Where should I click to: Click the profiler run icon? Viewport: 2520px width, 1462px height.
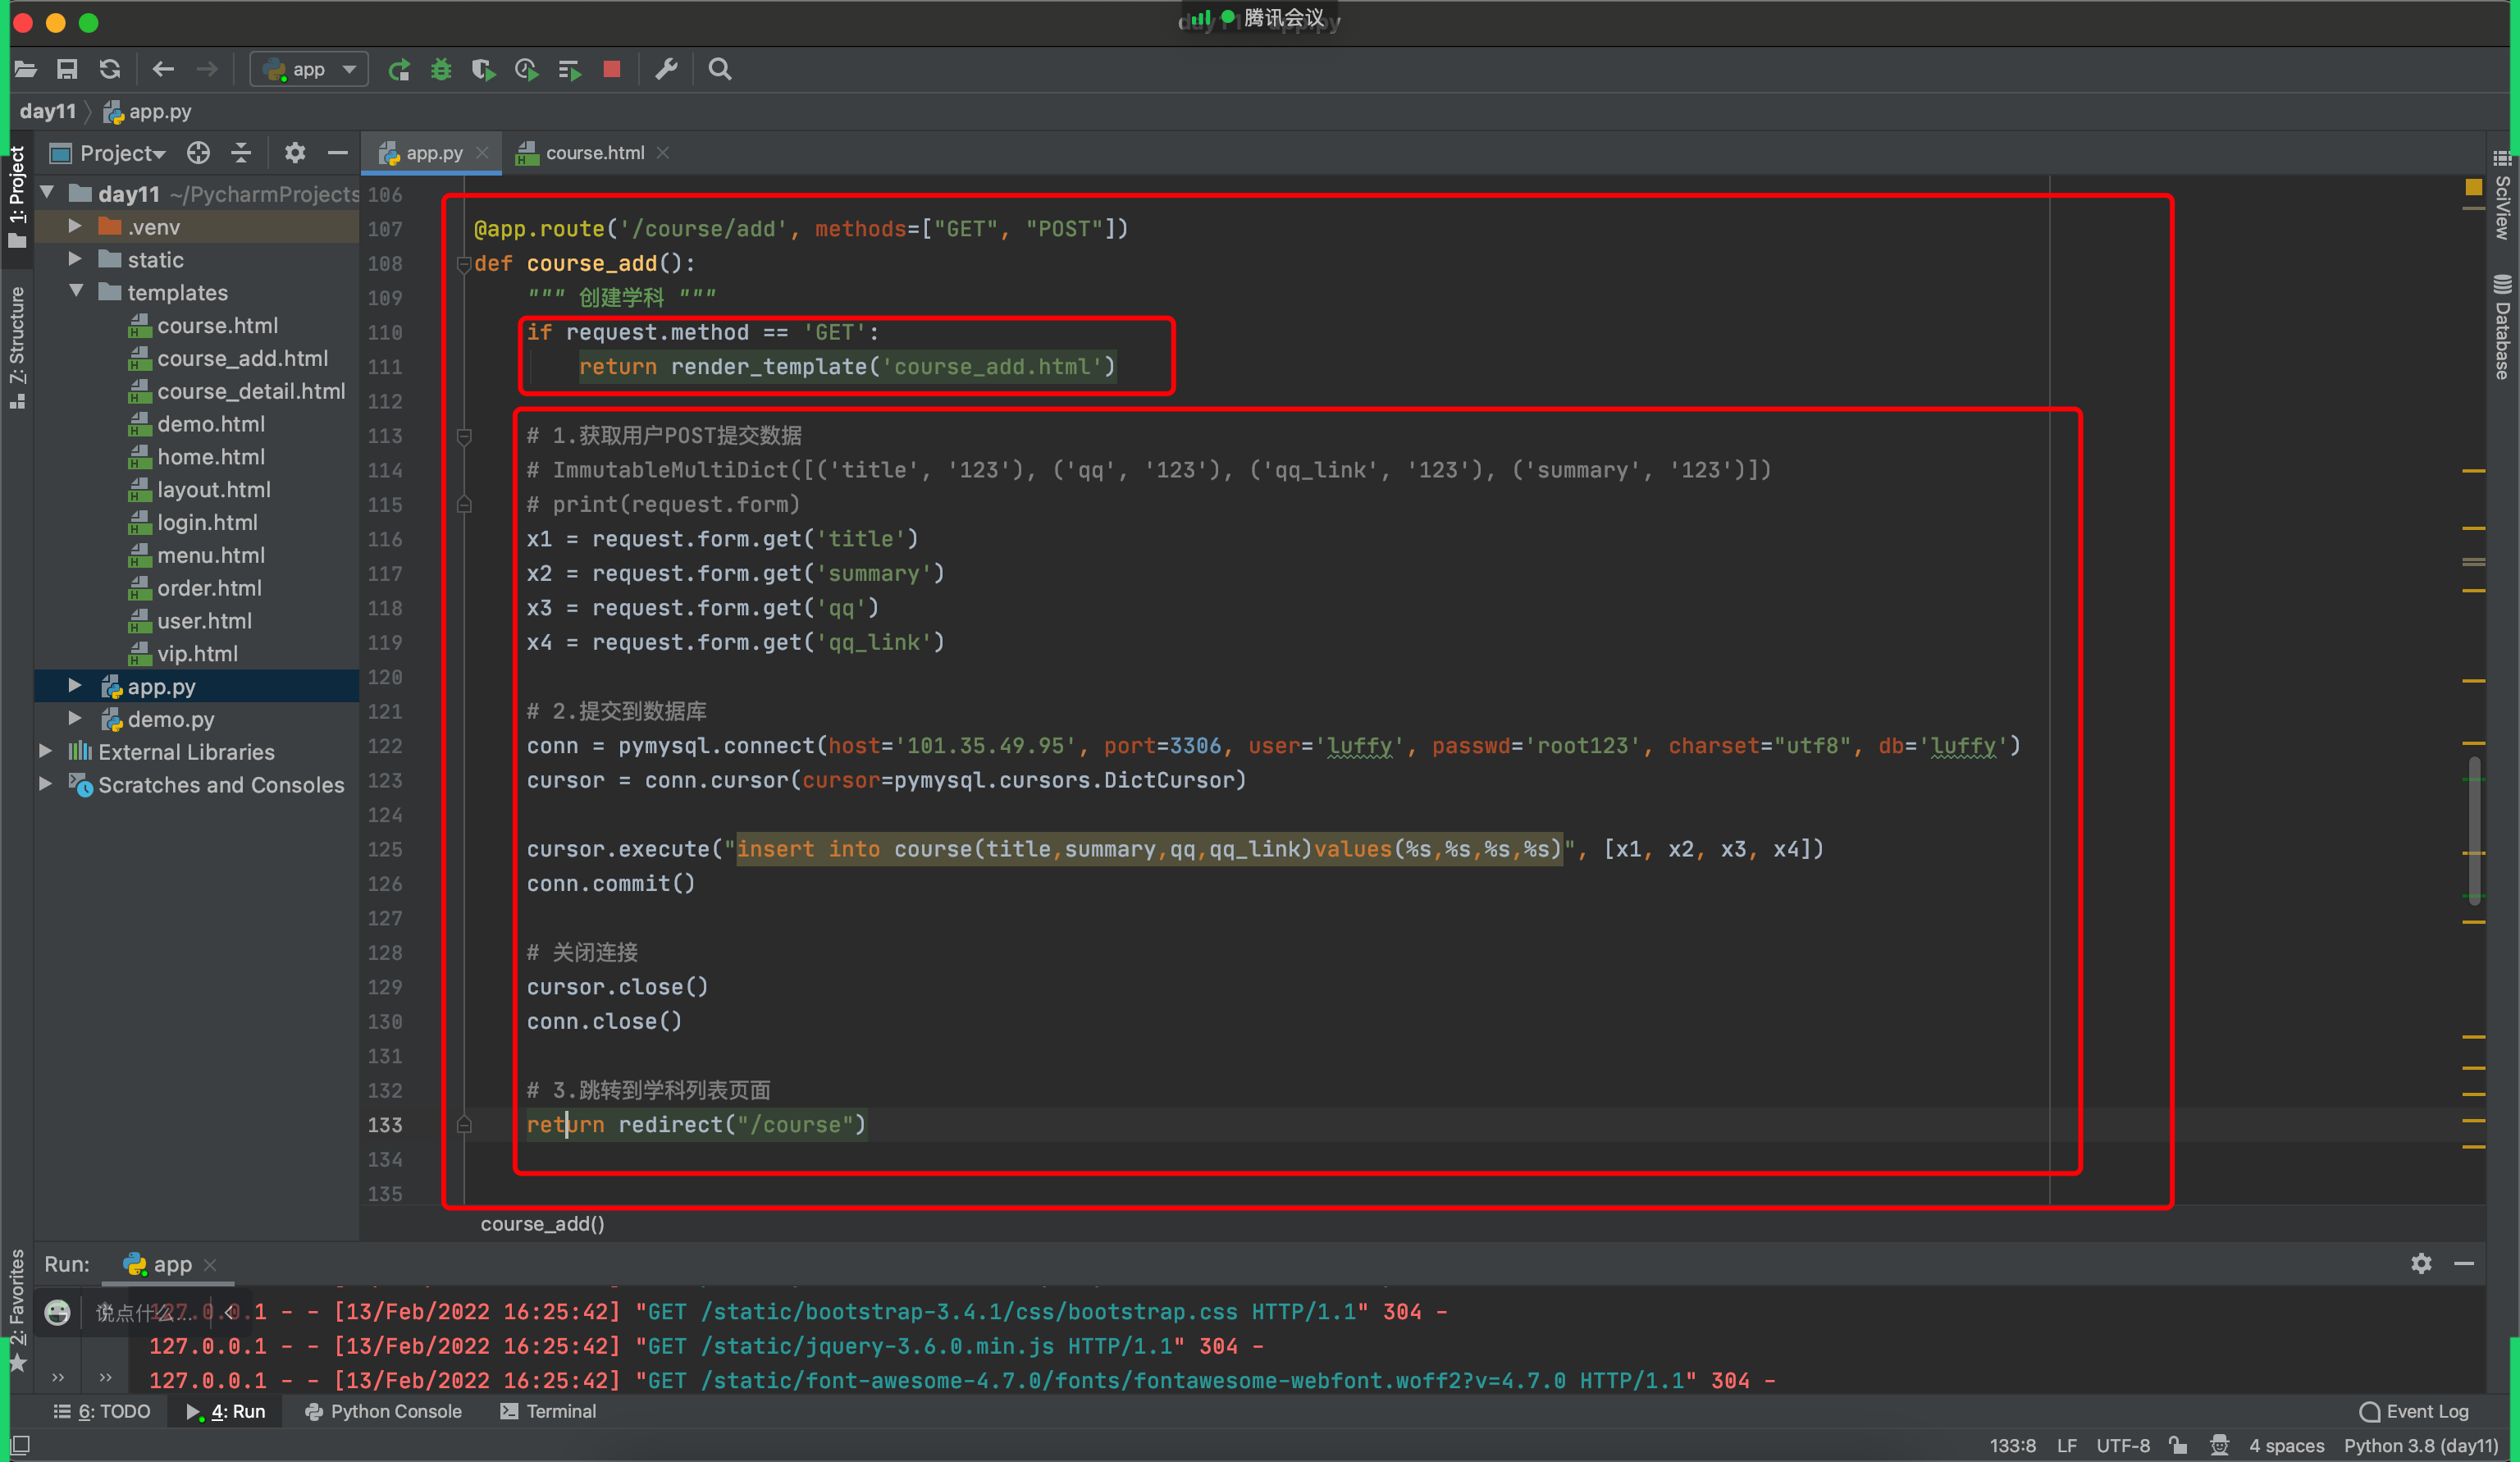click(526, 69)
